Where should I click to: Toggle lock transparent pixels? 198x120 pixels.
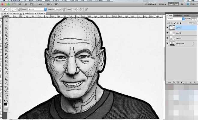click(172, 23)
